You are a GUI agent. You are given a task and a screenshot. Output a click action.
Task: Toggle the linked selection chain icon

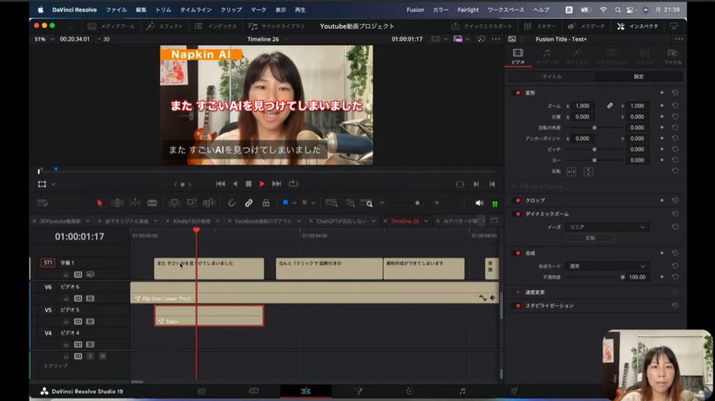pyautogui.click(x=249, y=203)
